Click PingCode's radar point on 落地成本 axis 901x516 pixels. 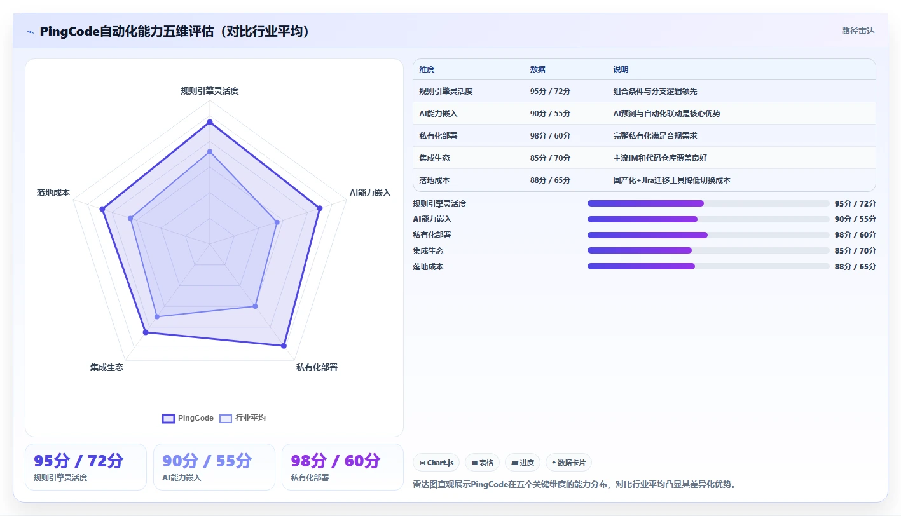coord(102,209)
